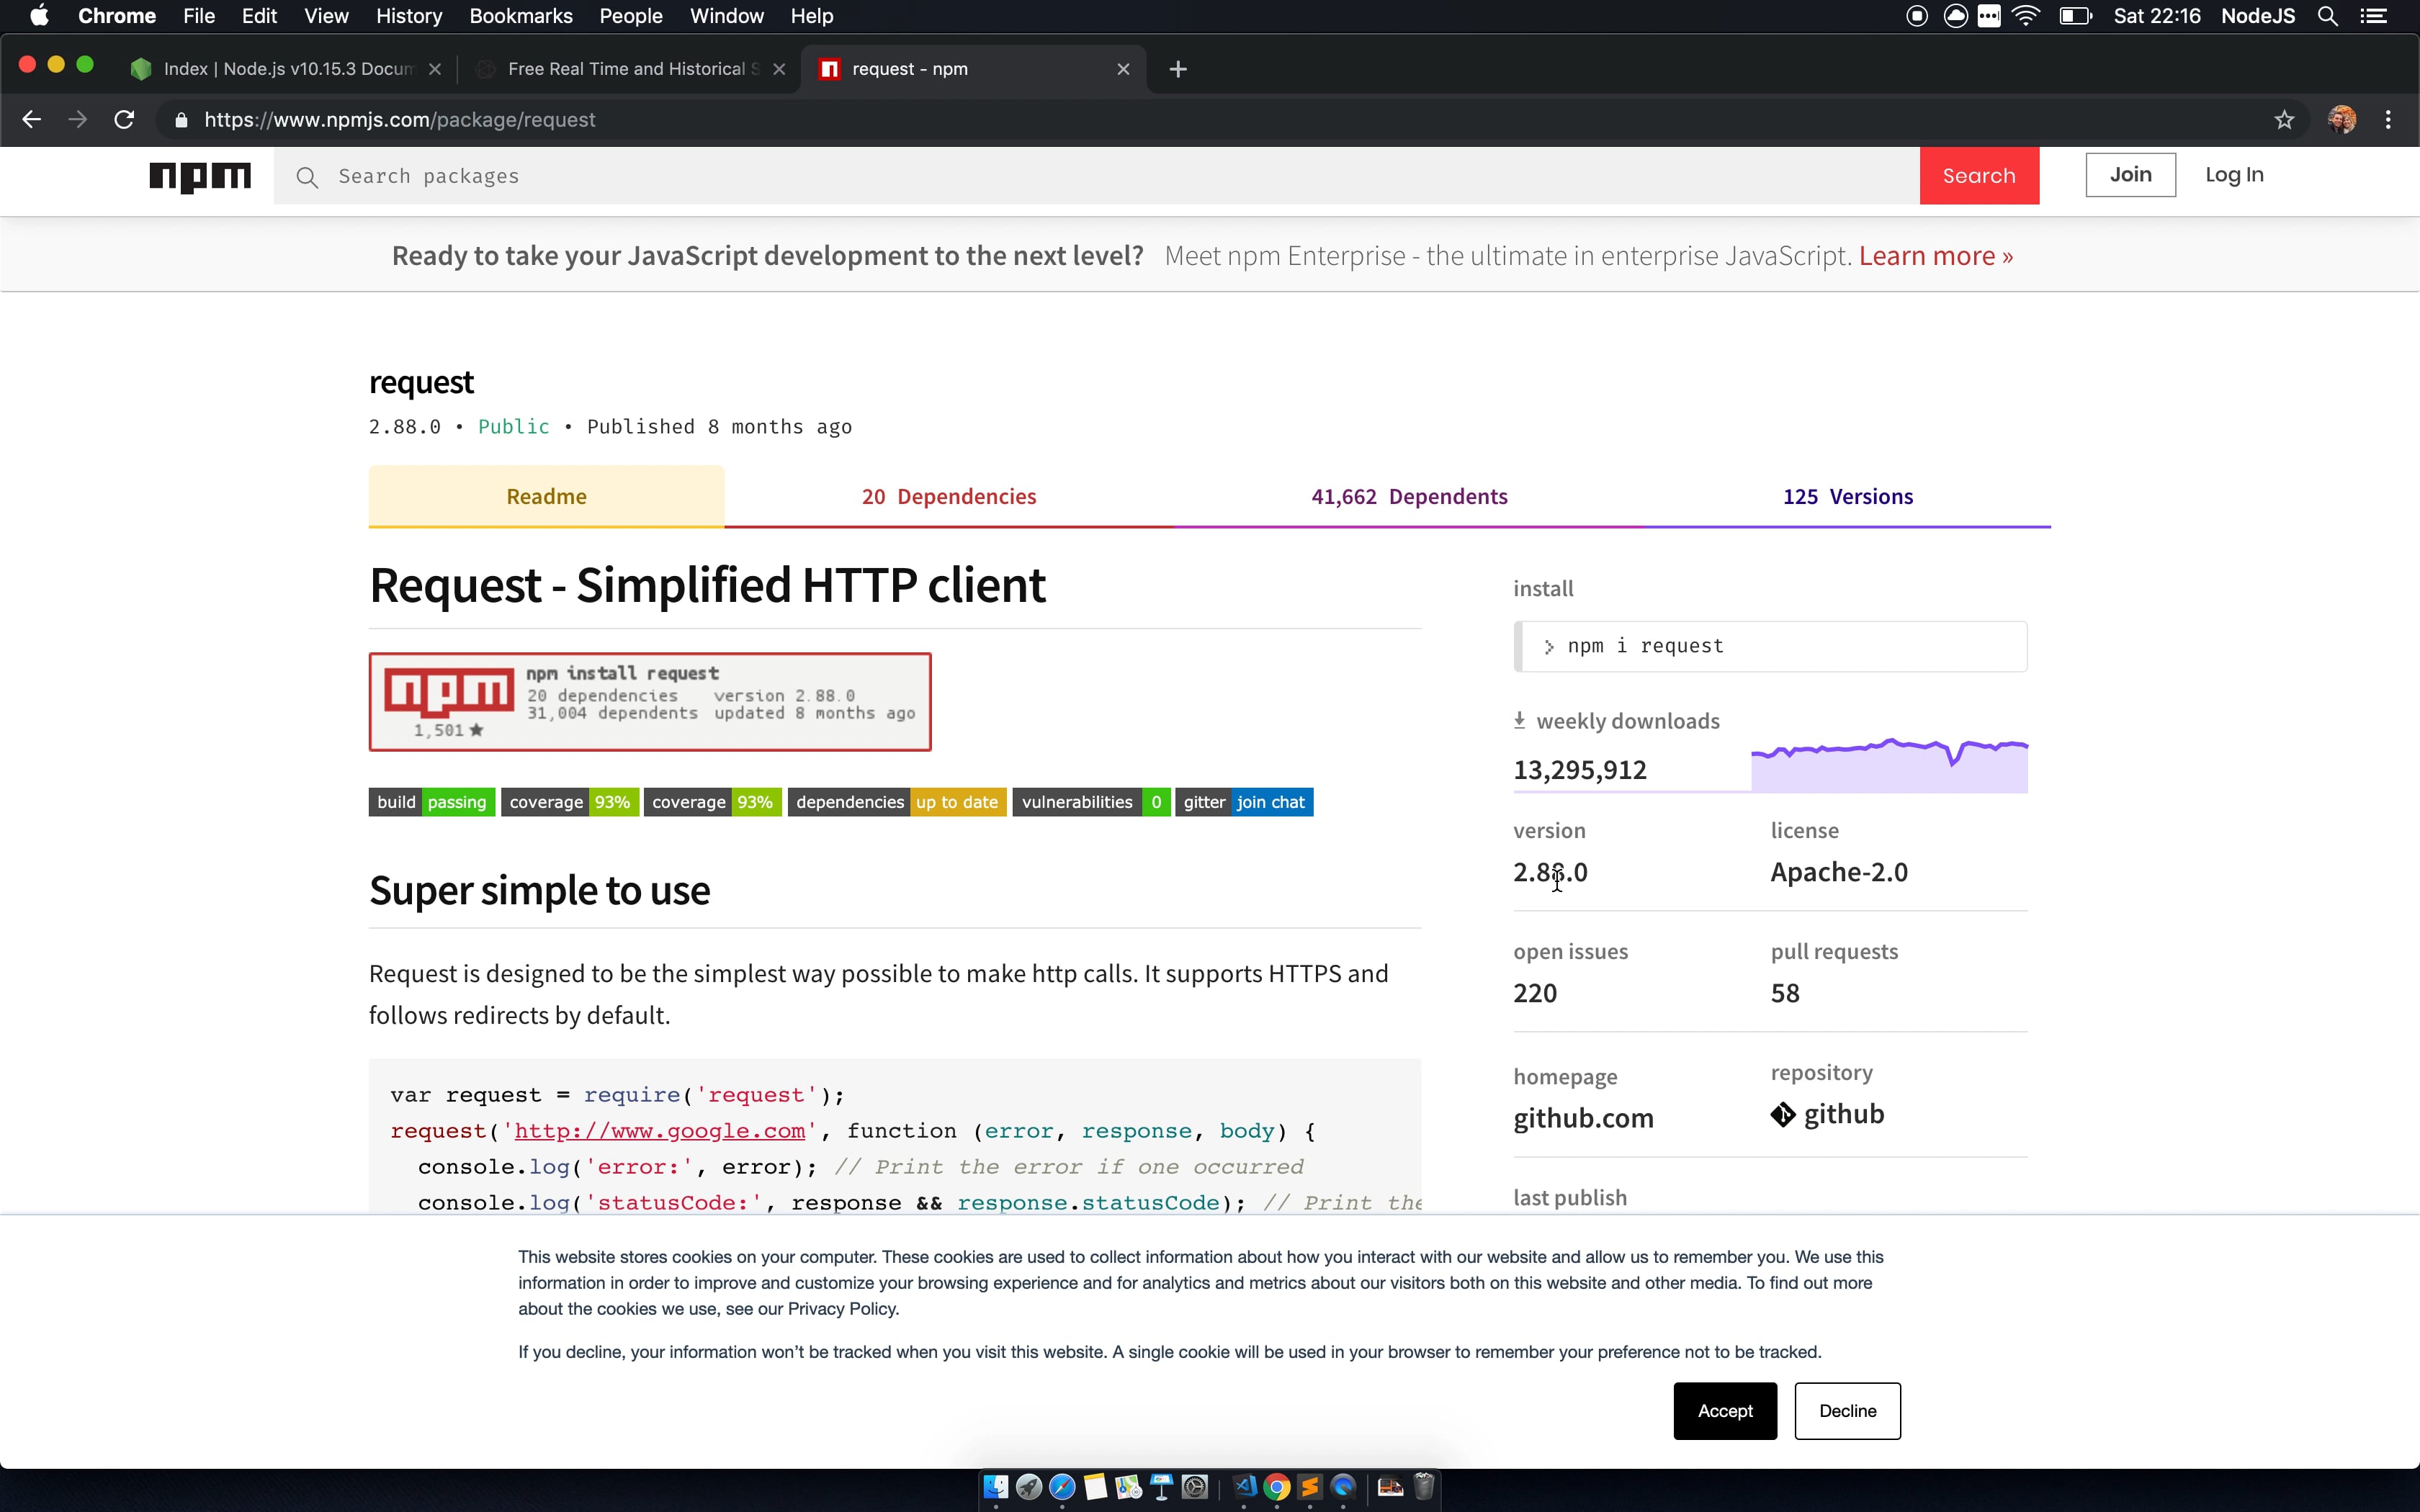Open the Chrome three-dot menu
Image resolution: width=2420 pixels, height=1512 pixels.
click(2388, 120)
